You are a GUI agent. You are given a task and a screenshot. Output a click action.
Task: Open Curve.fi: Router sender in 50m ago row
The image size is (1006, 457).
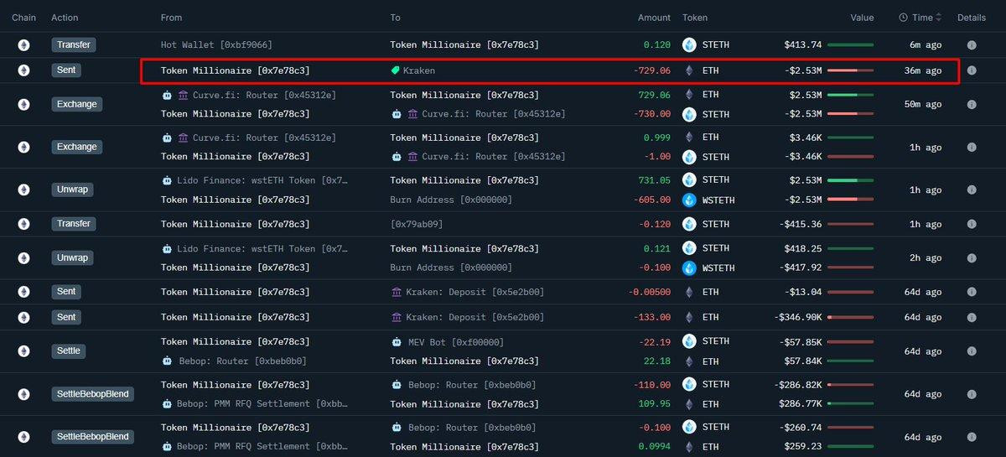tap(264, 95)
